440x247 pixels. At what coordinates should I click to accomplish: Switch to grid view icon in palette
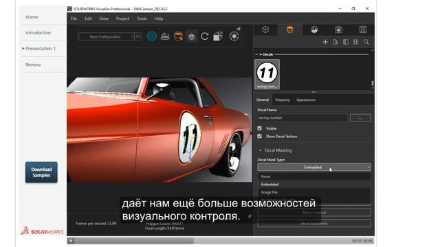coord(356,42)
